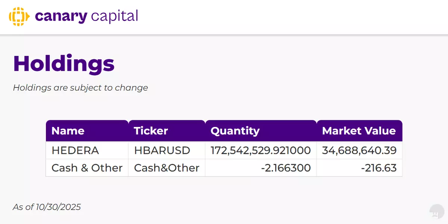Click the 'As of 10/30/2025' date text
This screenshot has width=448, height=224.
(x=47, y=207)
